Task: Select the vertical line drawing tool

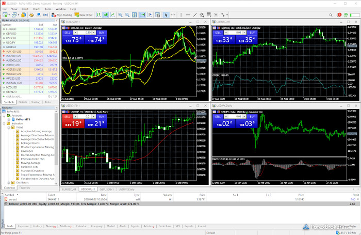Action: point(181,15)
